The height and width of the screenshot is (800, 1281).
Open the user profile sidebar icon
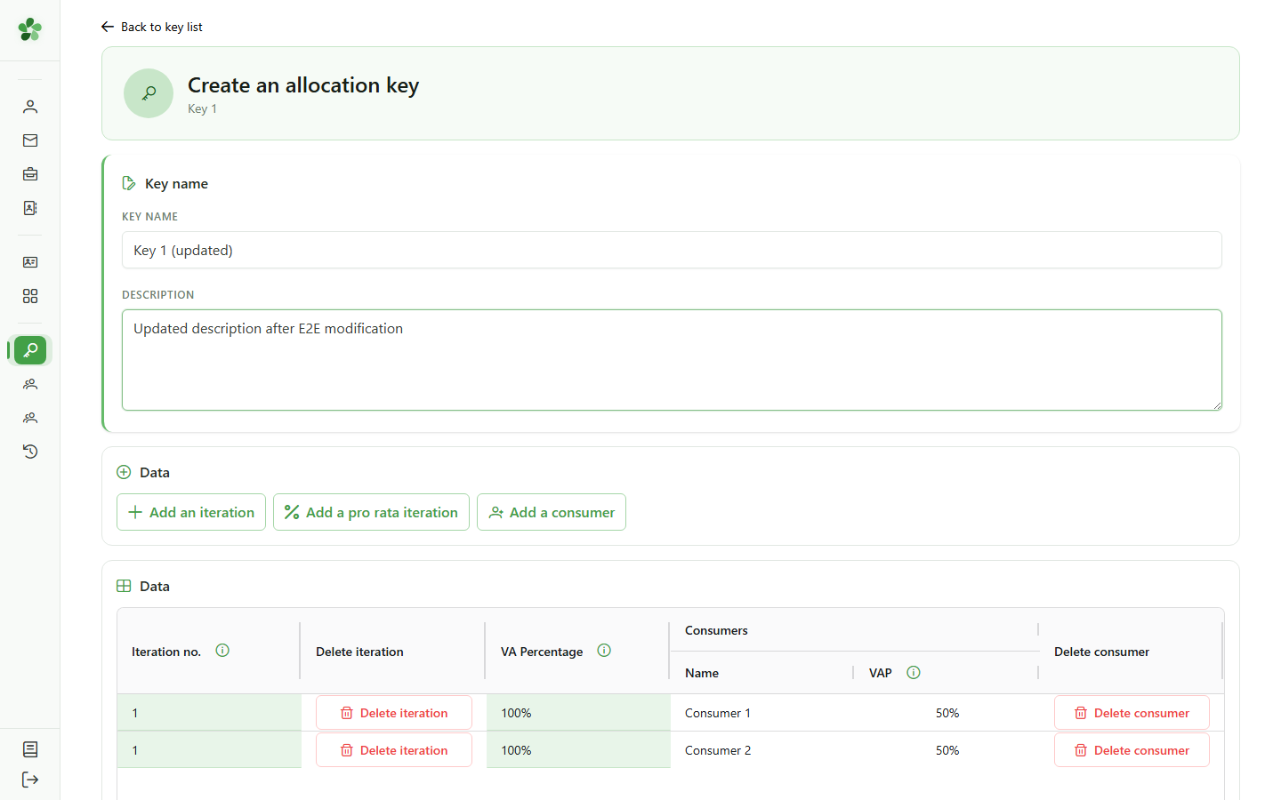[x=30, y=107]
